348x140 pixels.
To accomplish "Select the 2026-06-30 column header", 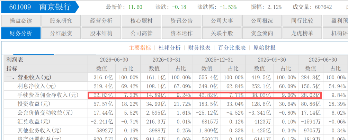I will 114,60.
